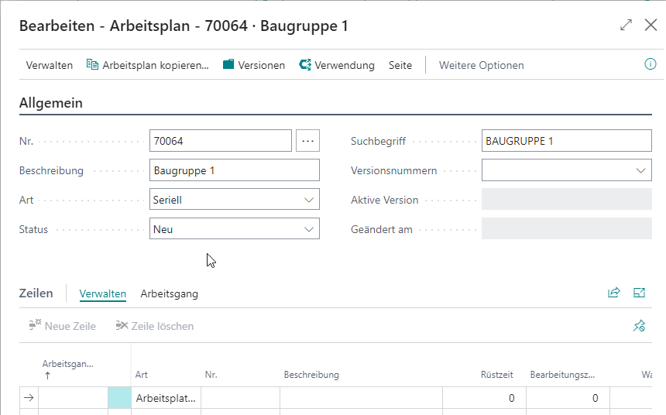Click the Allgemein section heading
Image resolution: width=666 pixels, height=415 pixels.
[51, 103]
